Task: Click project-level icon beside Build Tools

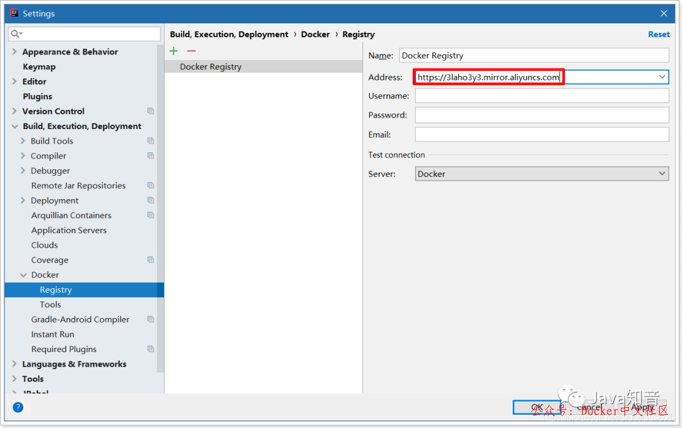Action: (150, 141)
